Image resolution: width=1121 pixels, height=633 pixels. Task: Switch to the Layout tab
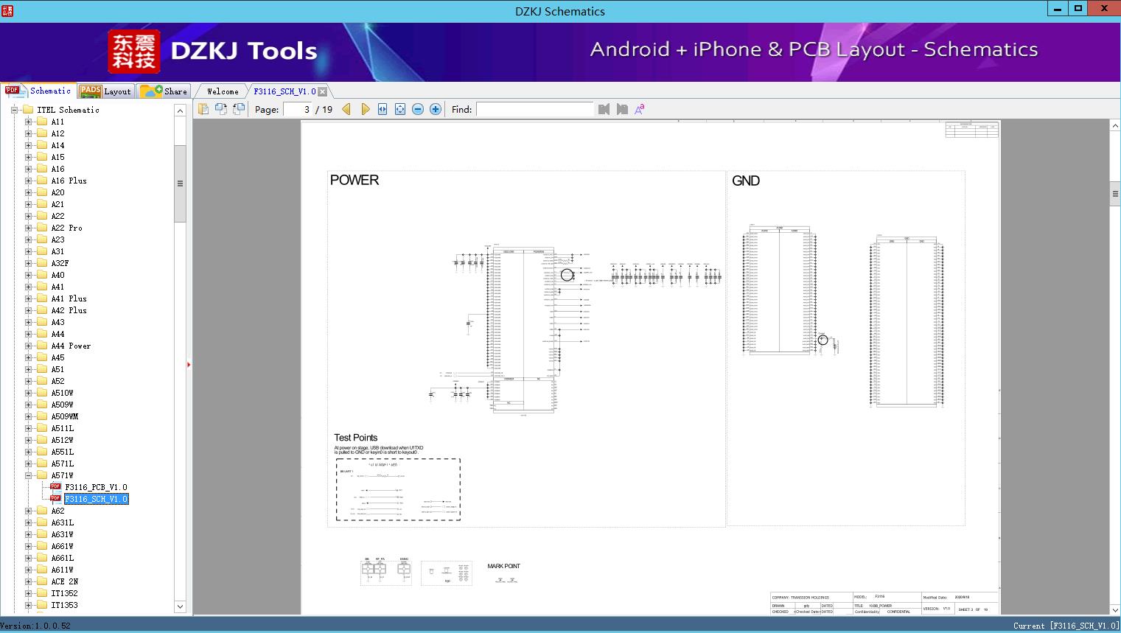click(x=105, y=91)
